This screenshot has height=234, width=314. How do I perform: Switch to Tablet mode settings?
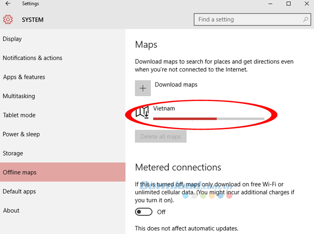click(x=19, y=115)
